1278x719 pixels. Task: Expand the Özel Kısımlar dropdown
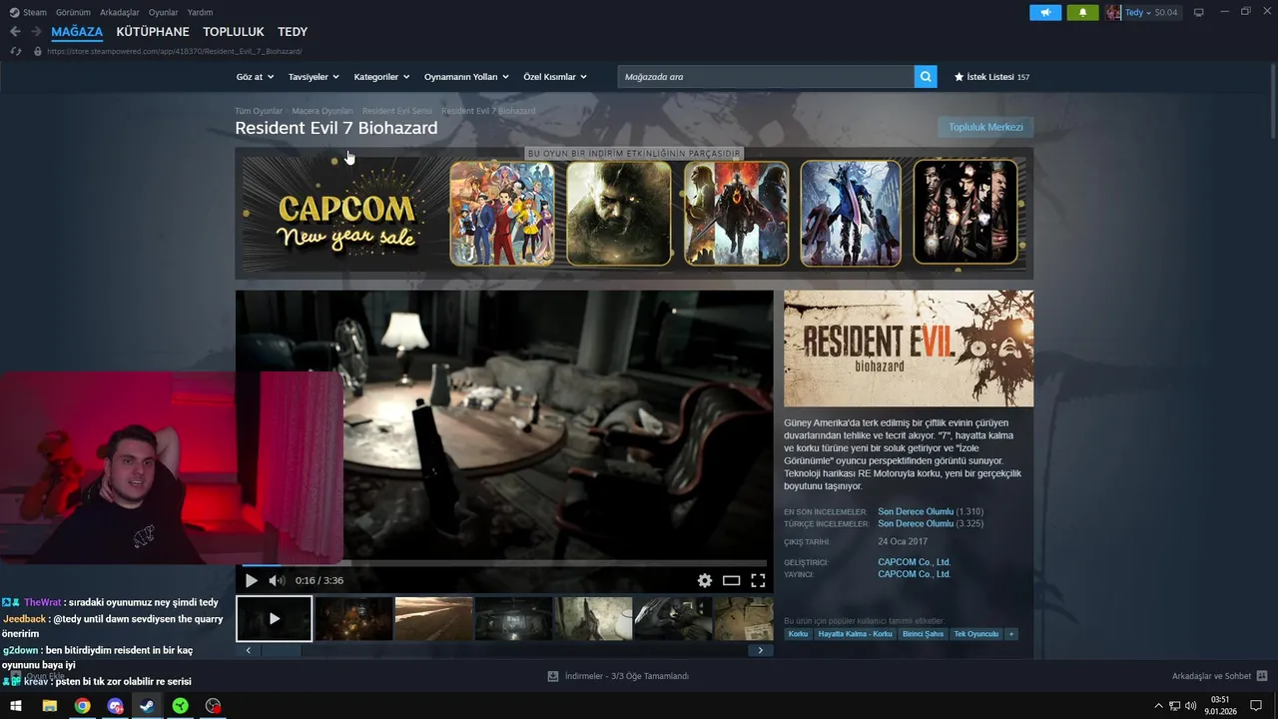(x=555, y=77)
